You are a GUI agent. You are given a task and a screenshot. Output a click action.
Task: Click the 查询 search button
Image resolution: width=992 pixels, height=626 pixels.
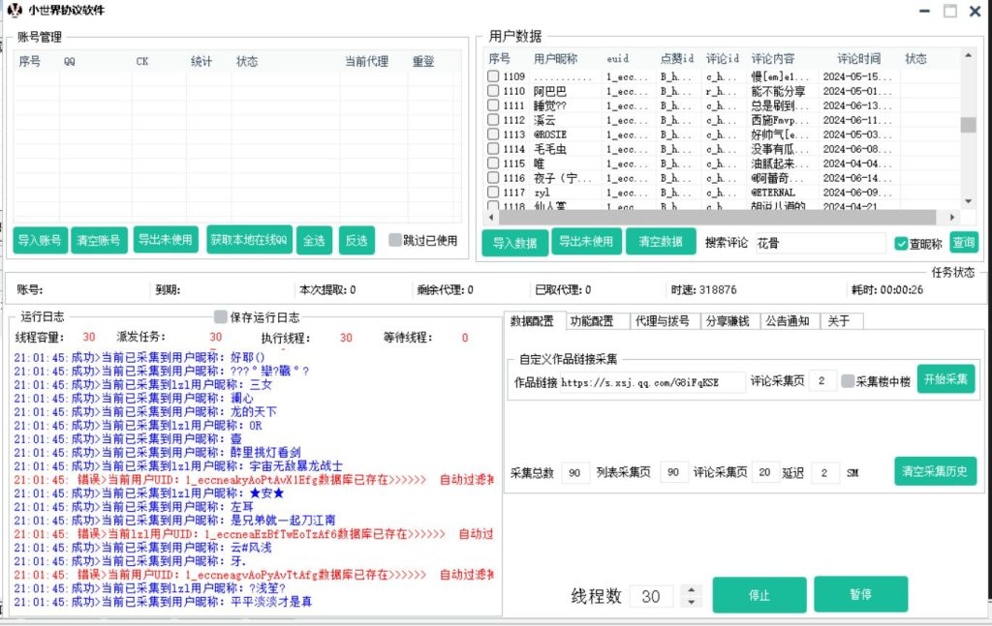pos(964,241)
